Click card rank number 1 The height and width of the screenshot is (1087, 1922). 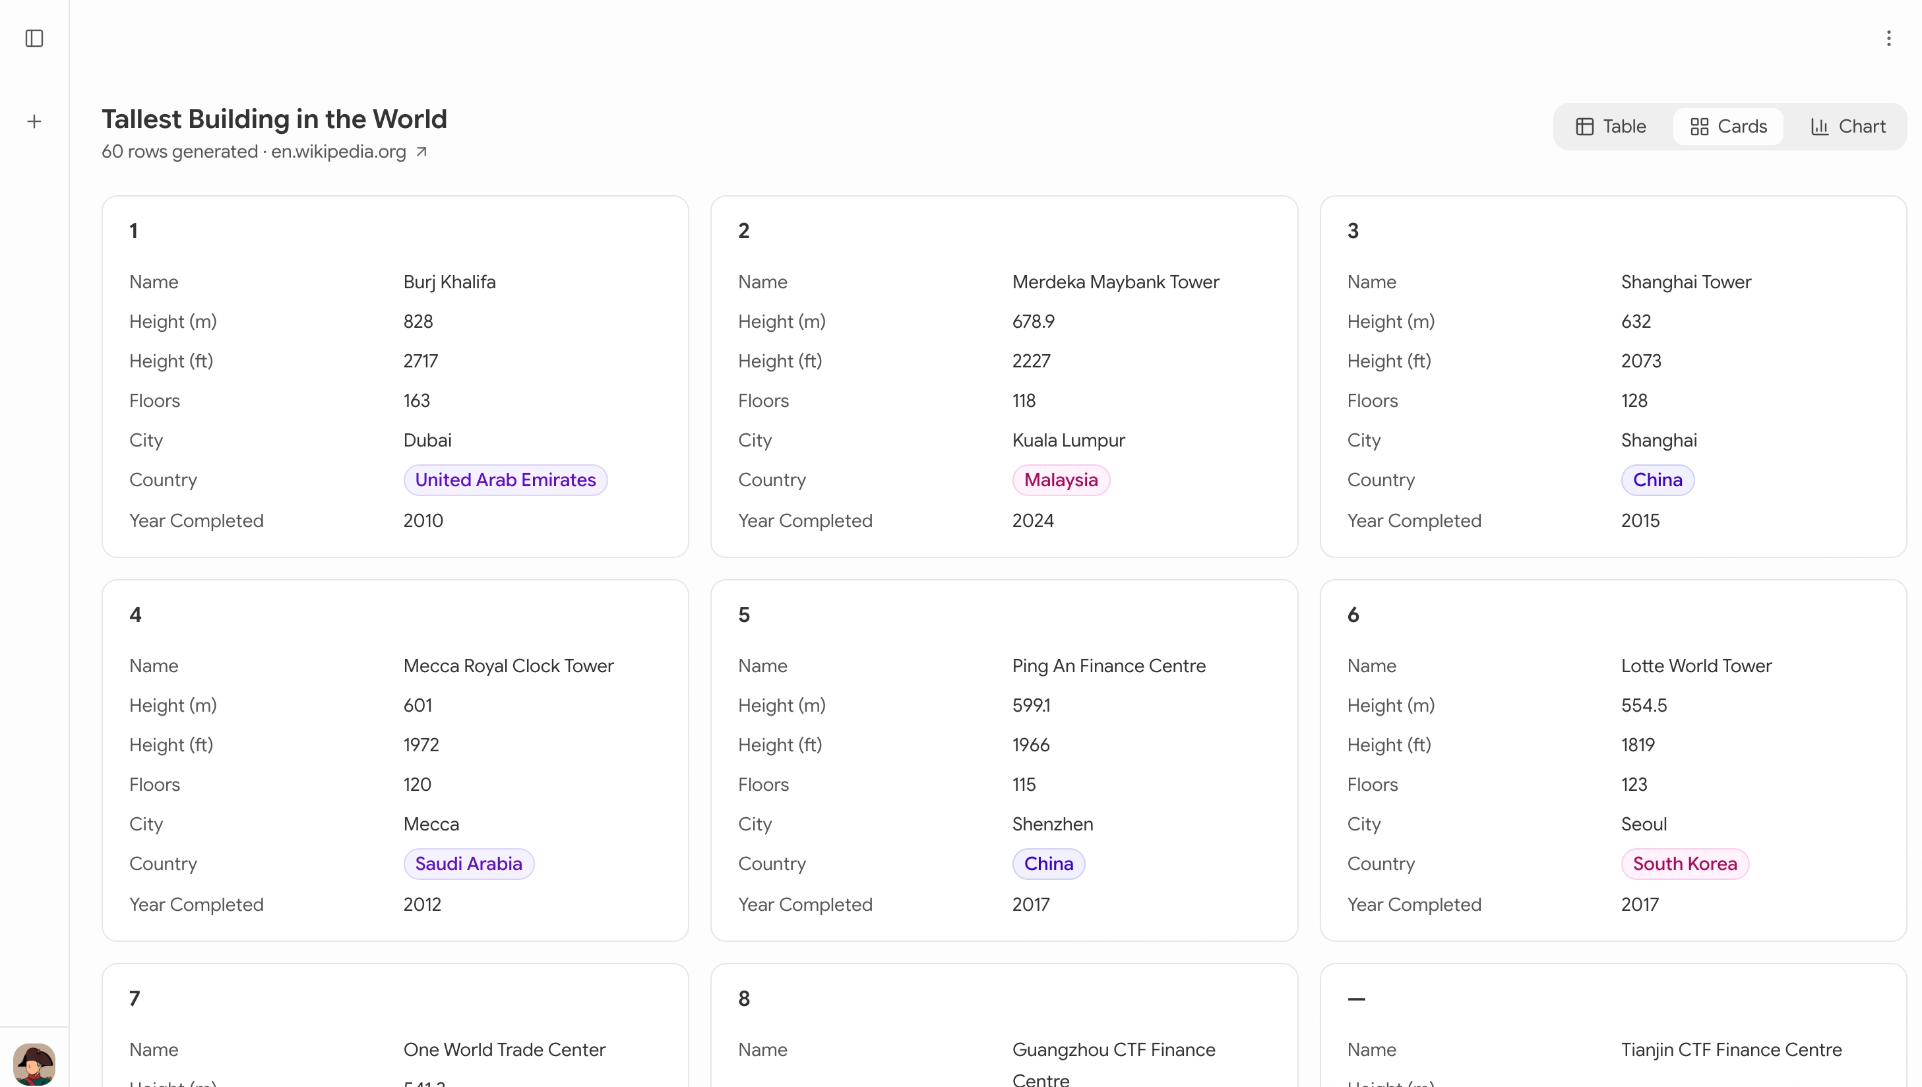(x=134, y=231)
